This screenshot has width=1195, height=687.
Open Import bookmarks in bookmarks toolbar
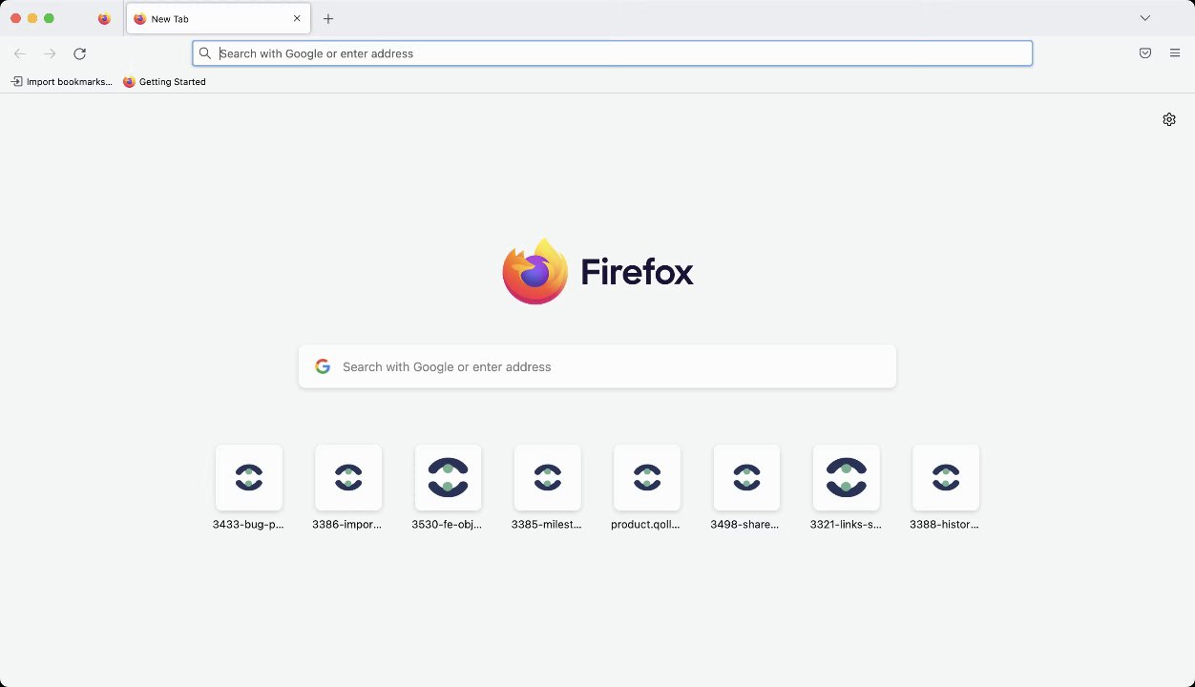(61, 82)
